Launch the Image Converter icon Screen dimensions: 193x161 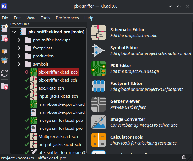(x=99, y=122)
